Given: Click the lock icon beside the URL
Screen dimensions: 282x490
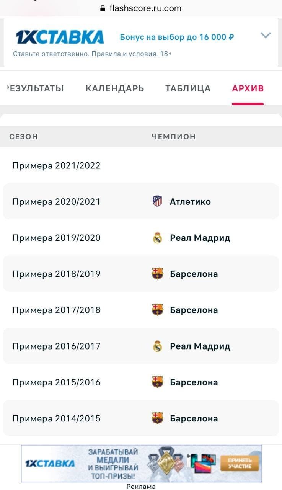Looking at the screenshot, I should (x=102, y=8).
